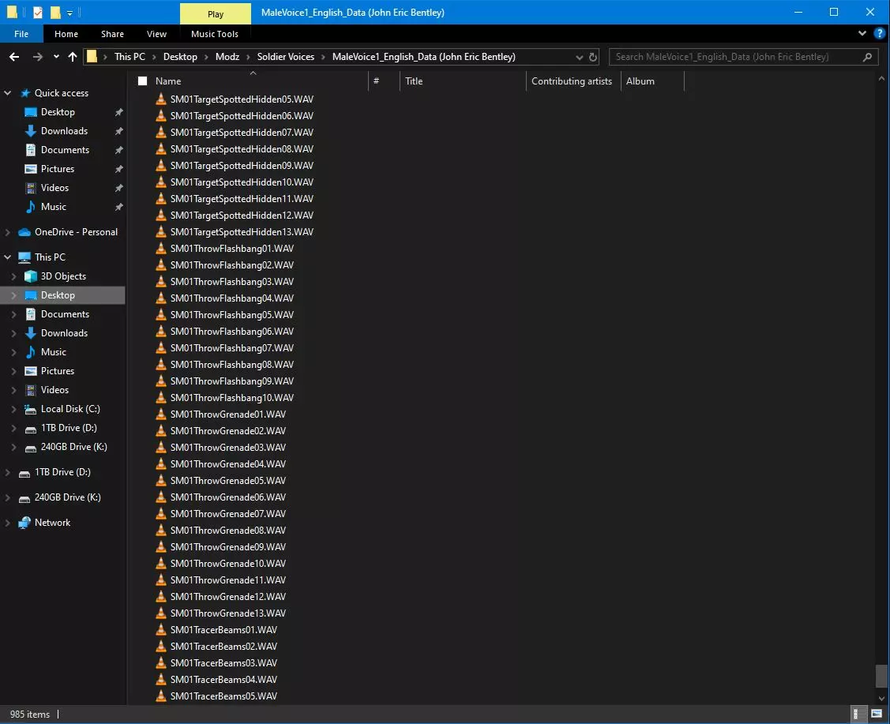This screenshot has height=724, width=890.
Task: Select 240GB Drive (K:) under This PC
Action: [x=73, y=447]
